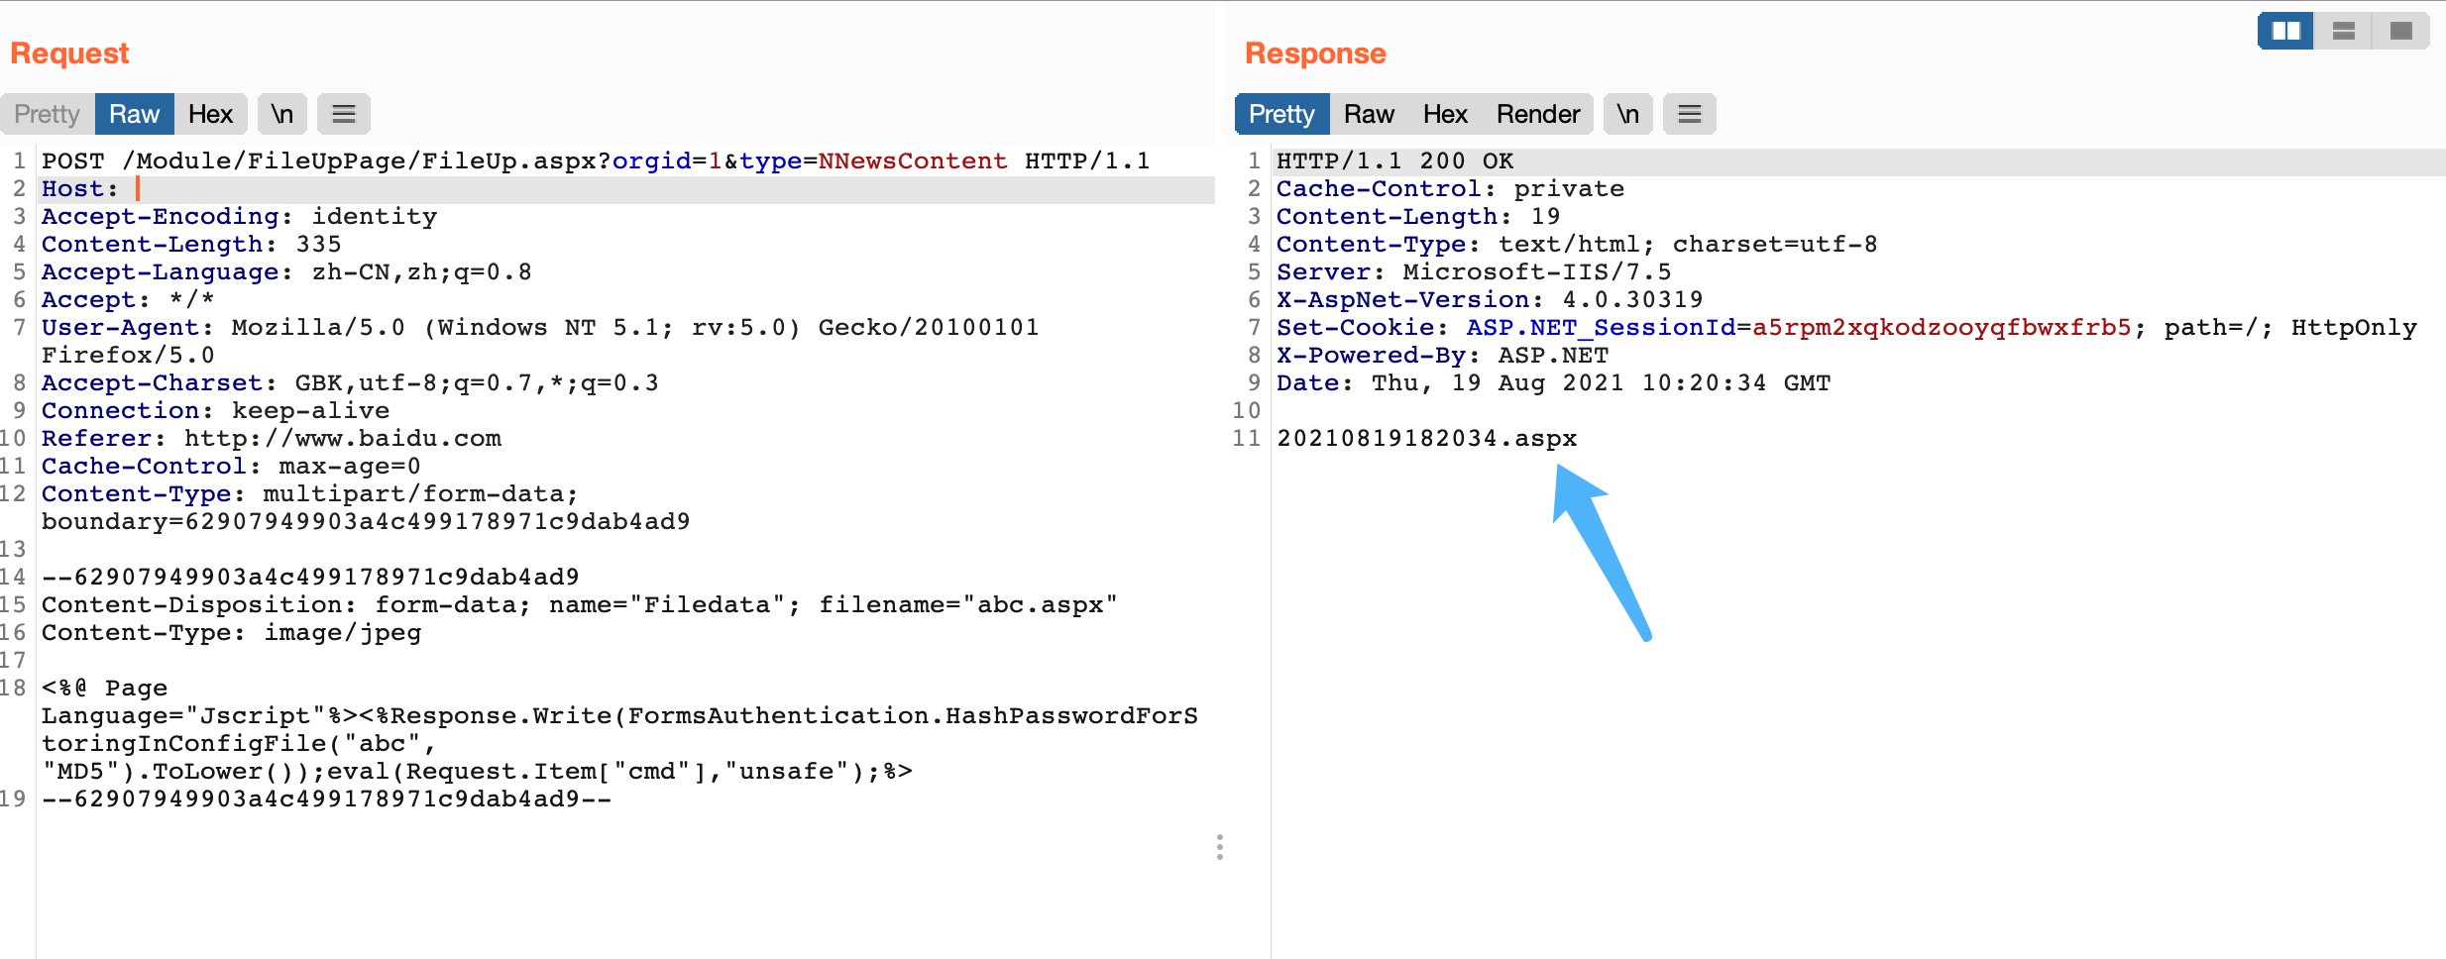Click the 'HTTP/1.1 200 OK' status line
2446x959 pixels.
[1394, 161]
